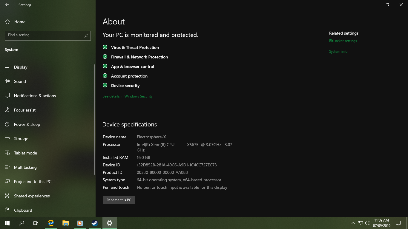Click the Settings gear taskbar icon
Screen dimensions: 408x229
coord(110,223)
